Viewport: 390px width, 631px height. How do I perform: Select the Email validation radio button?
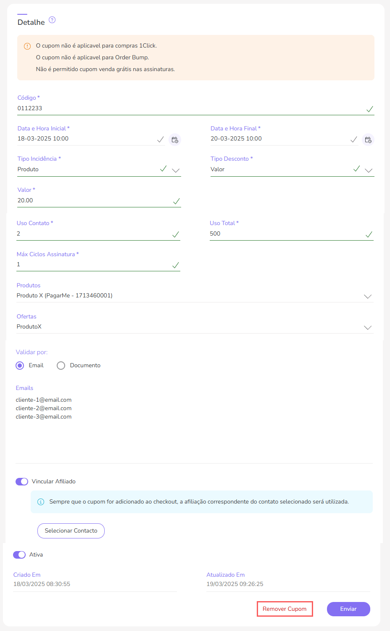pos(20,366)
